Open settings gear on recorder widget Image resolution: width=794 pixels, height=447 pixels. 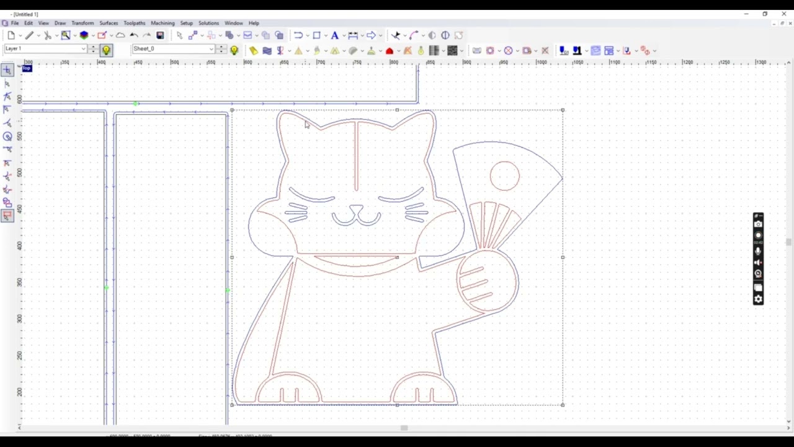pyautogui.click(x=758, y=299)
